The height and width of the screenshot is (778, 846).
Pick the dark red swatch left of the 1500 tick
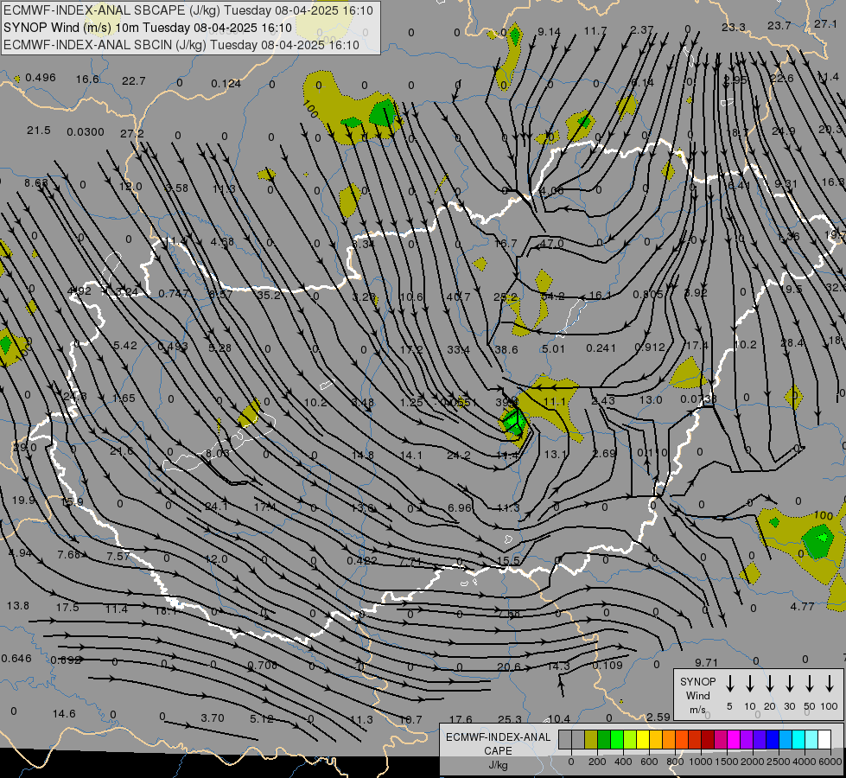[708, 740]
